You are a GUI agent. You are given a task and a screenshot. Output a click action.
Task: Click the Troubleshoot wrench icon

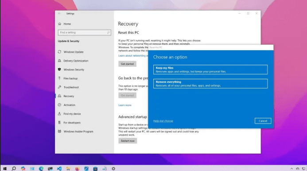(59, 87)
